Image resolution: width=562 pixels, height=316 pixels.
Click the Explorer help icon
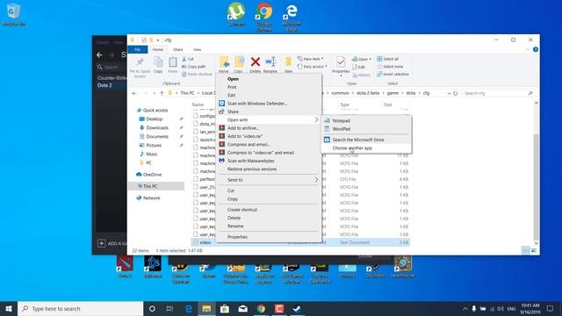[x=536, y=49]
